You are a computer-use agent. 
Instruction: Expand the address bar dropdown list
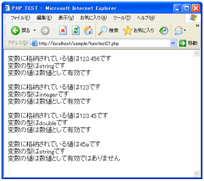(x=173, y=43)
